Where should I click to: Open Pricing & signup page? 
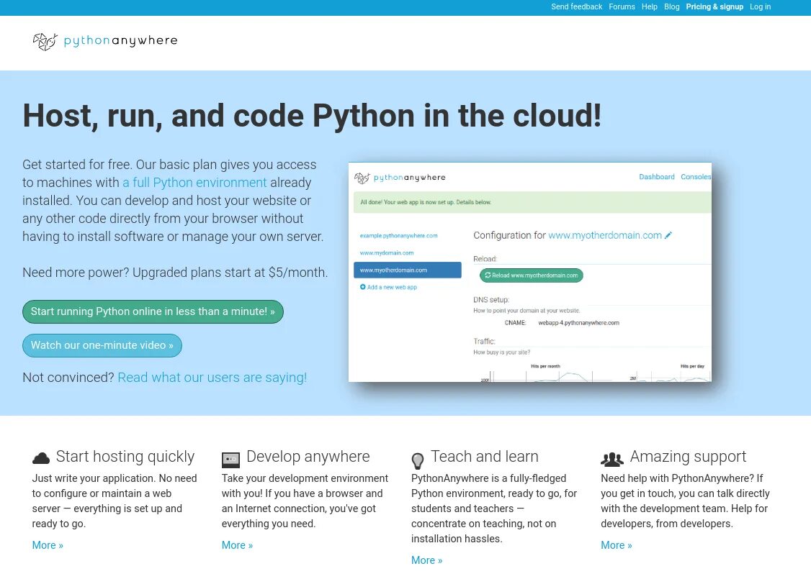(714, 6)
